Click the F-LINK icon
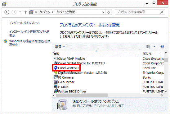Image resolution: width=170 pixels, height=114 pixels. click(x=56, y=87)
